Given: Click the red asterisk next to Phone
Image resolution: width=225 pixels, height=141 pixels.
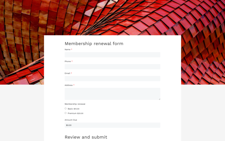Looking at the screenshot, I should tap(72, 61).
